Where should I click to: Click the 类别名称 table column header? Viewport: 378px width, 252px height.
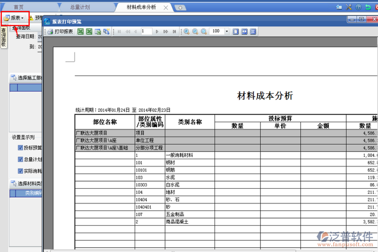190,122
